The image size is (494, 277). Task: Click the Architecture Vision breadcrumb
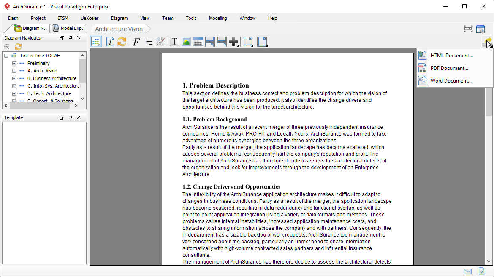[119, 29]
